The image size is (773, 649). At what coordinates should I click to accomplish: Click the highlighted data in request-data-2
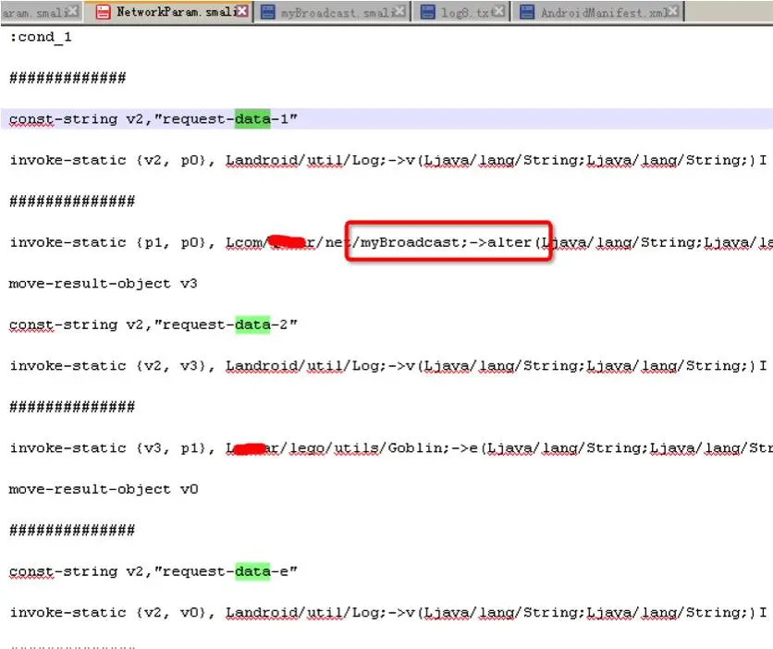coord(252,324)
